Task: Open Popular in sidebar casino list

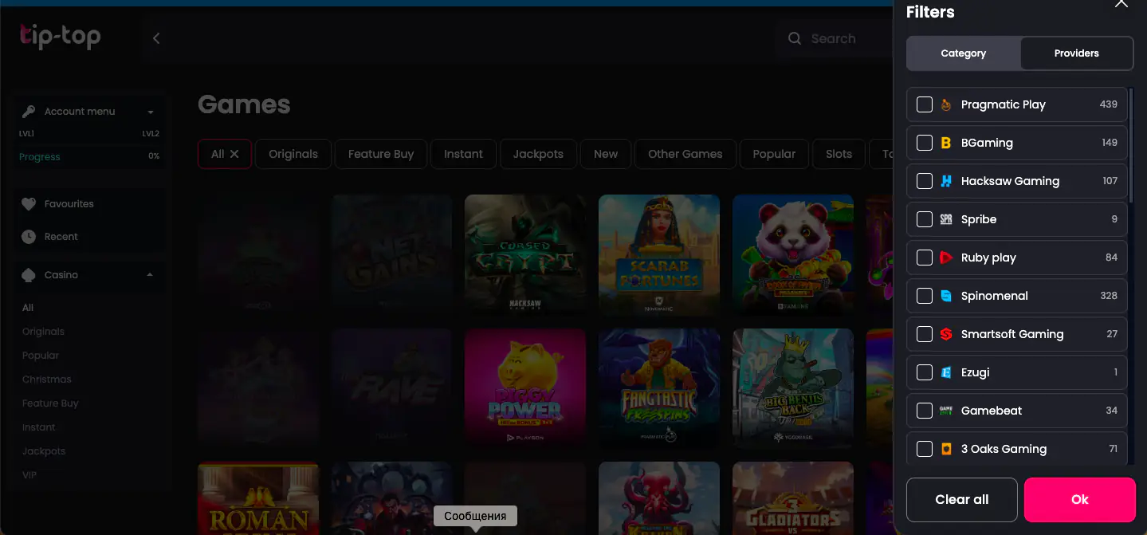Action: point(41,356)
